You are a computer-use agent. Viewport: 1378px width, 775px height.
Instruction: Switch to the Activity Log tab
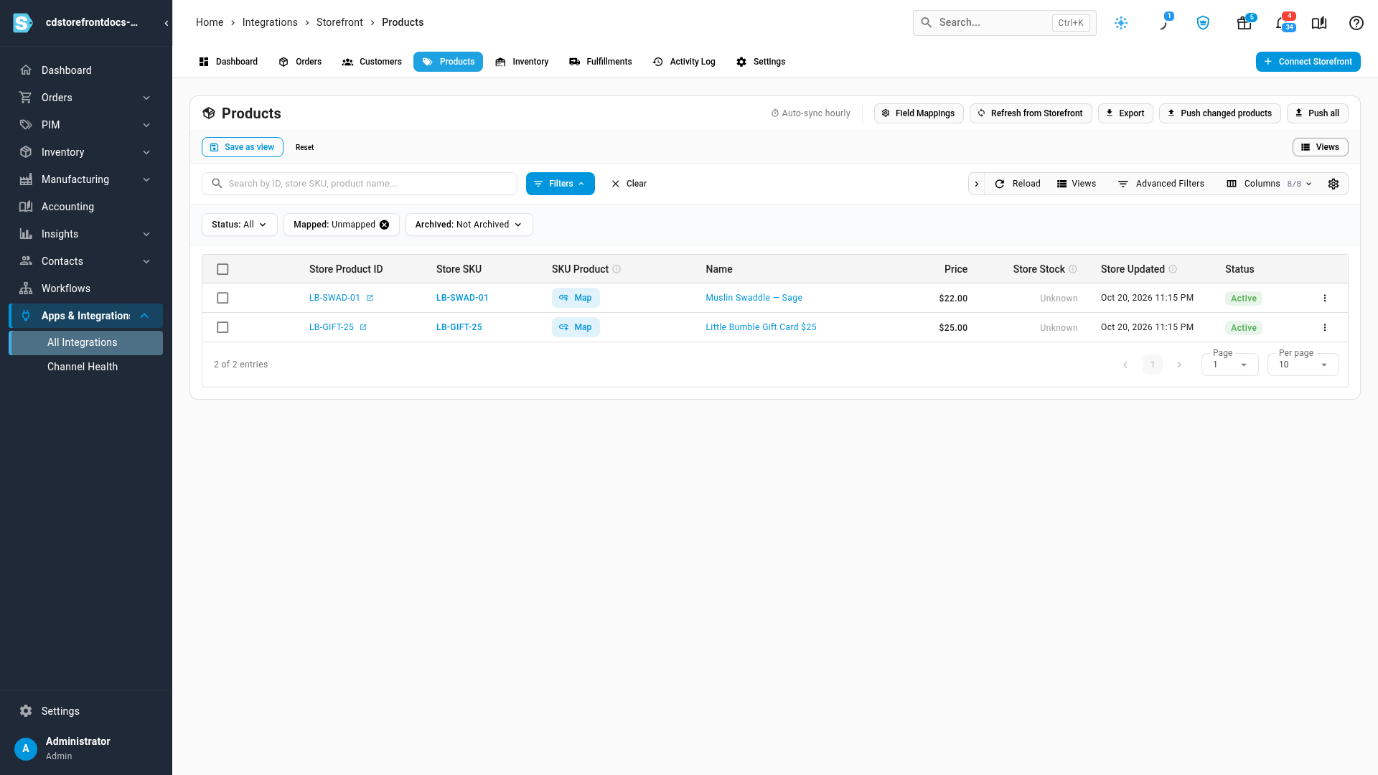point(684,62)
